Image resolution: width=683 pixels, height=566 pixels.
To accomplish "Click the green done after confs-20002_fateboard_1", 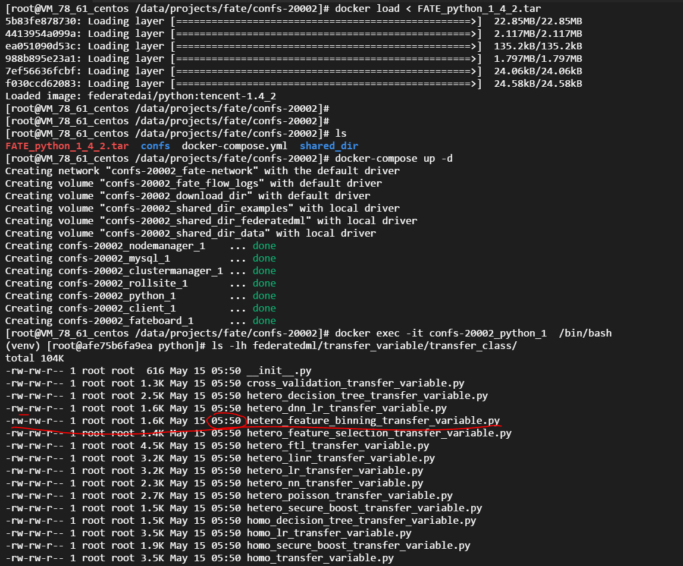I will (264, 321).
